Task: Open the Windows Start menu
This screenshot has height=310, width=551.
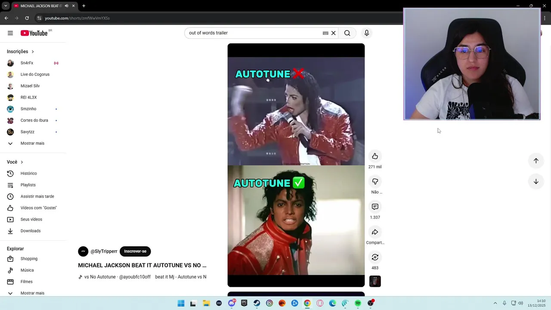Action: (x=181, y=304)
